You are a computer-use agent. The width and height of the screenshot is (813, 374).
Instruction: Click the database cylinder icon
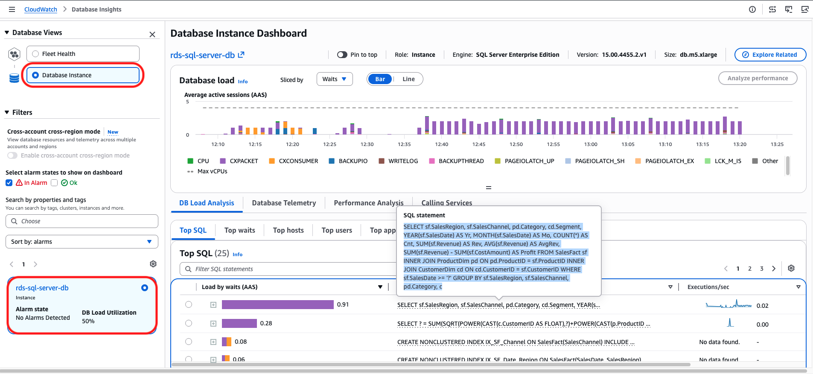click(15, 78)
